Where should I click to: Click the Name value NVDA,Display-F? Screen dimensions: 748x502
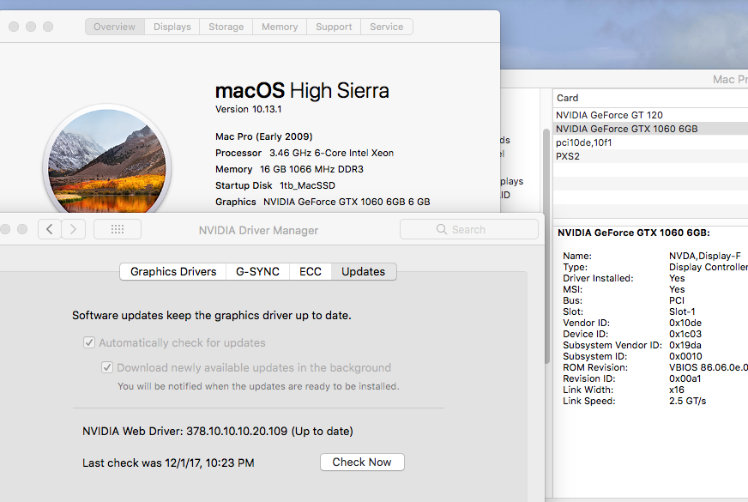(x=705, y=256)
